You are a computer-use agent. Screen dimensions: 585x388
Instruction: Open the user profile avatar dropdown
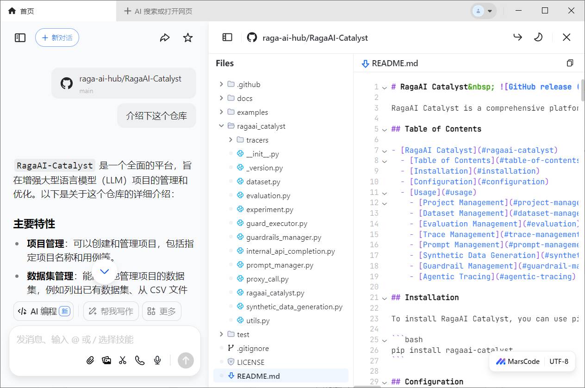484,11
